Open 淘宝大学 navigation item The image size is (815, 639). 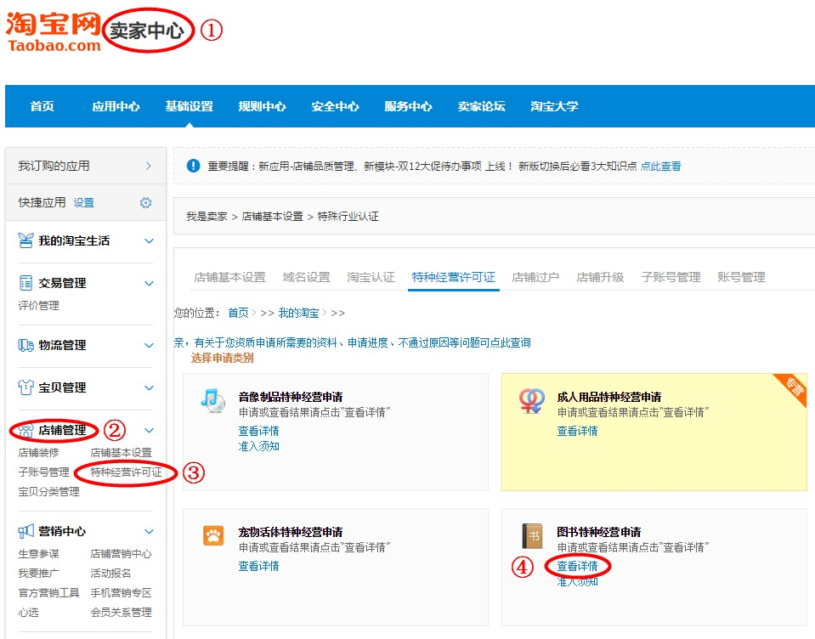tap(555, 106)
